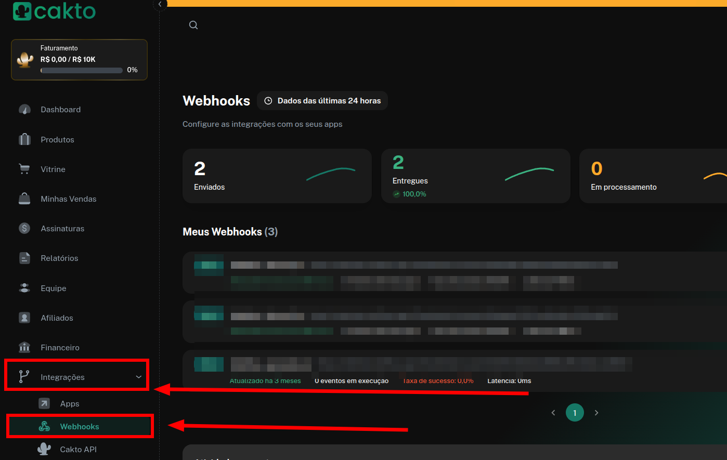The height and width of the screenshot is (460, 727).
Task: Click Dados das últimas 24 horas badge
Action: pos(322,101)
